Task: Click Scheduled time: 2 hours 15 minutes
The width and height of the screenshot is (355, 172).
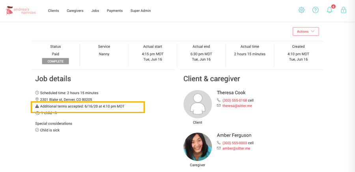Action: click(x=69, y=93)
